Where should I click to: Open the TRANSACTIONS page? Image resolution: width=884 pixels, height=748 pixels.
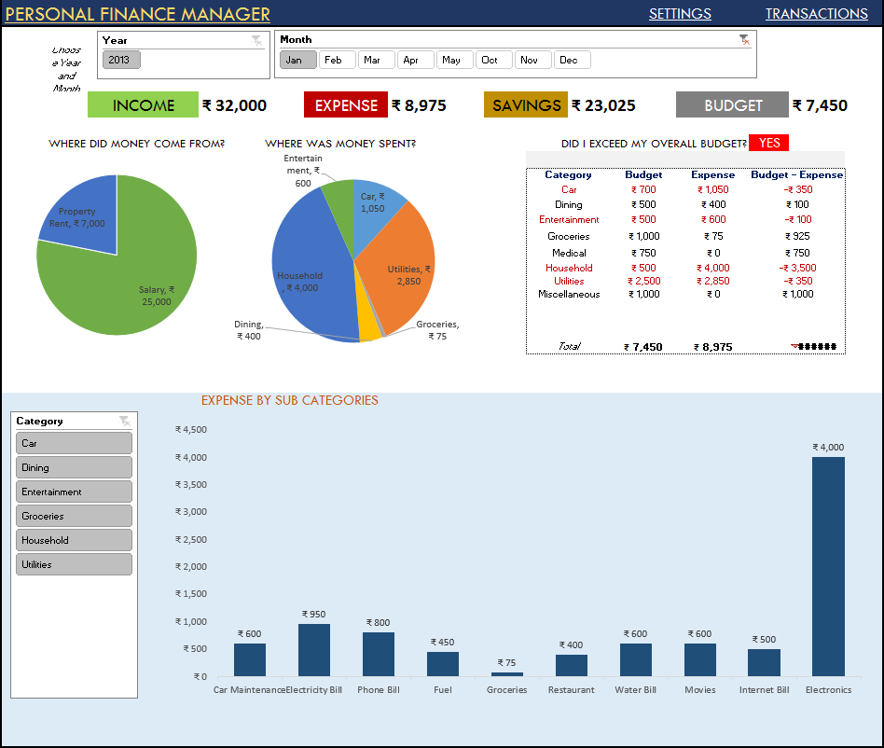point(817,14)
